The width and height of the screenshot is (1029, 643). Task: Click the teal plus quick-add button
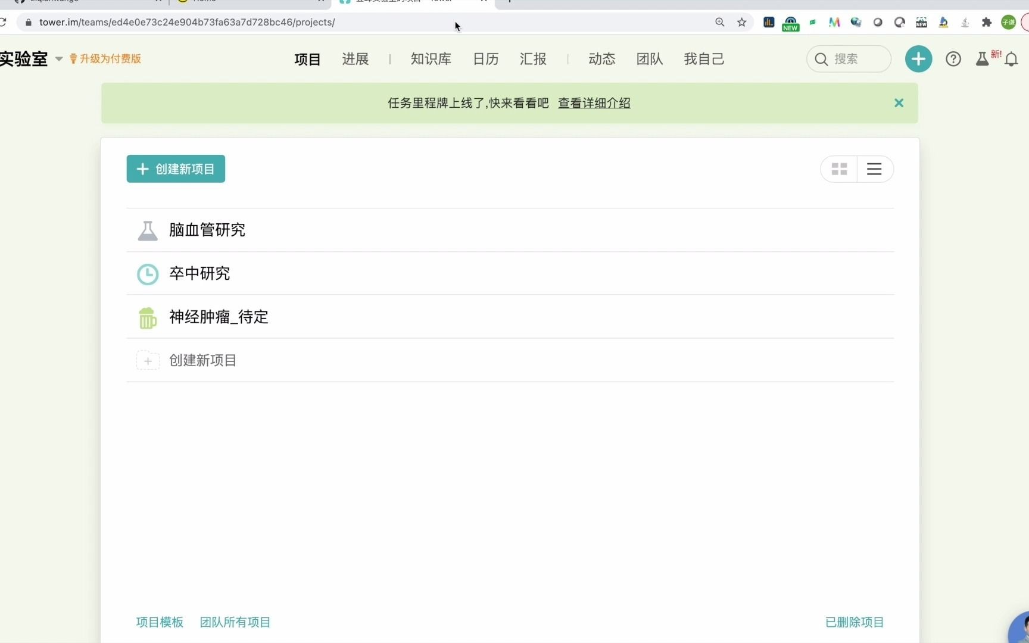(x=918, y=59)
